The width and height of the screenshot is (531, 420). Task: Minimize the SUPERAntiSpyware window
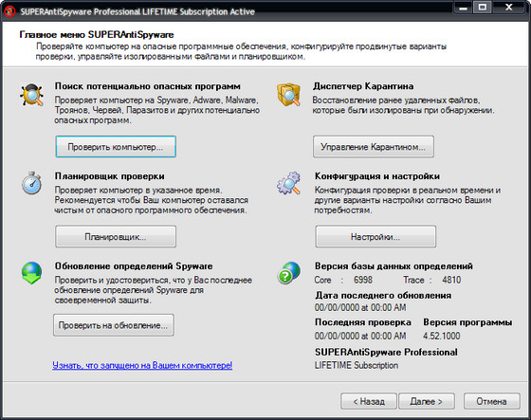[464, 8]
